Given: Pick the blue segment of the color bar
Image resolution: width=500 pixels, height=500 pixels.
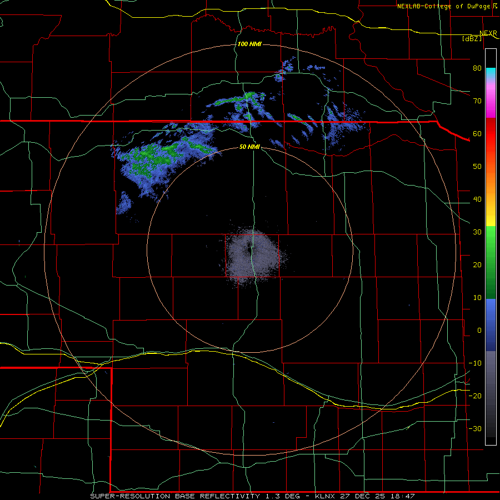Looking at the screenshot, I should click(491, 325).
